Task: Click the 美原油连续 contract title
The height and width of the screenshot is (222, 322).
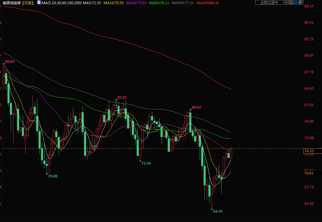Action: click(12, 3)
